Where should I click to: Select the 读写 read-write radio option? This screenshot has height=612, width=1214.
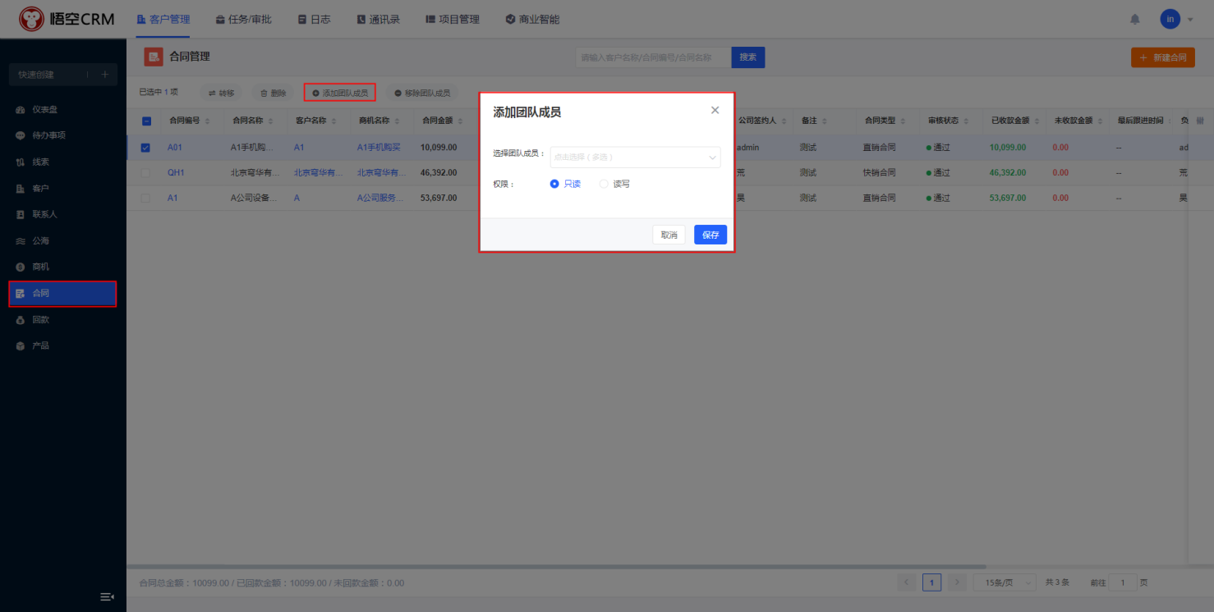click(604, 185)
